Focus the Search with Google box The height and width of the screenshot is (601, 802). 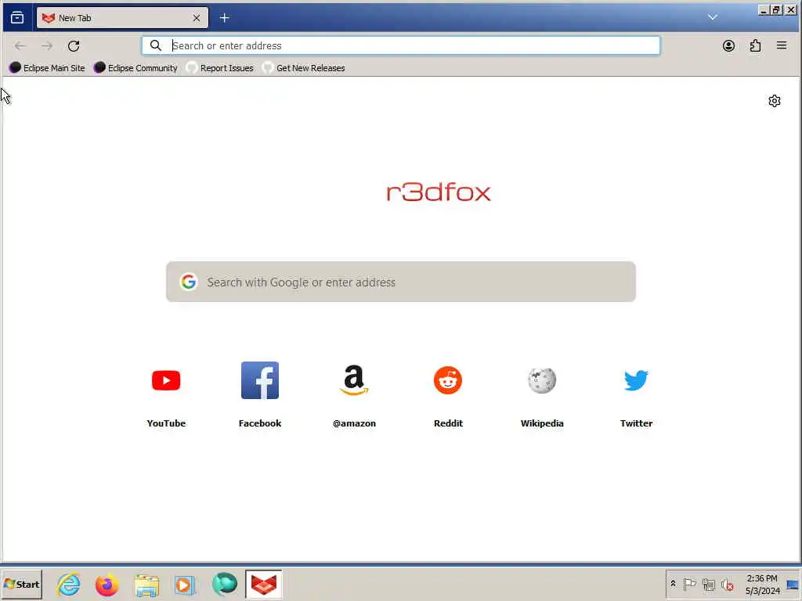[401, 282]
